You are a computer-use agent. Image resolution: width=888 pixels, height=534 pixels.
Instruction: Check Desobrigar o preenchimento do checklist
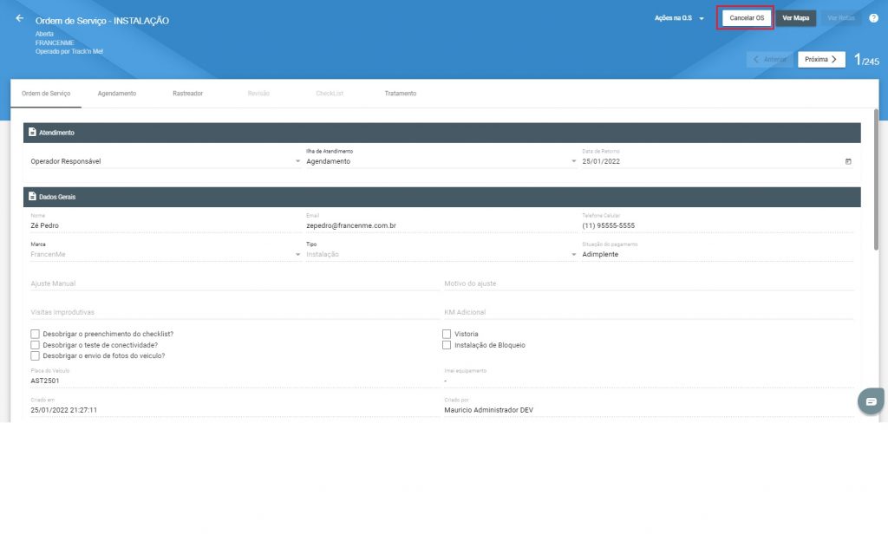click(x=35, y=334)
